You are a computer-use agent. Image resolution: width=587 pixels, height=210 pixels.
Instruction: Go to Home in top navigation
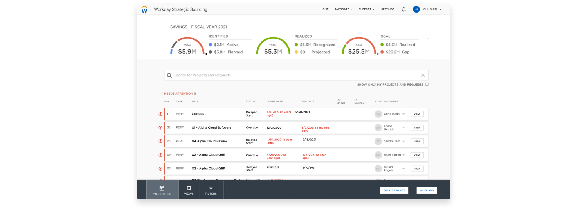point(324,9)
